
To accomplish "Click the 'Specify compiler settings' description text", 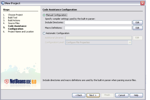I will point(70,19).
